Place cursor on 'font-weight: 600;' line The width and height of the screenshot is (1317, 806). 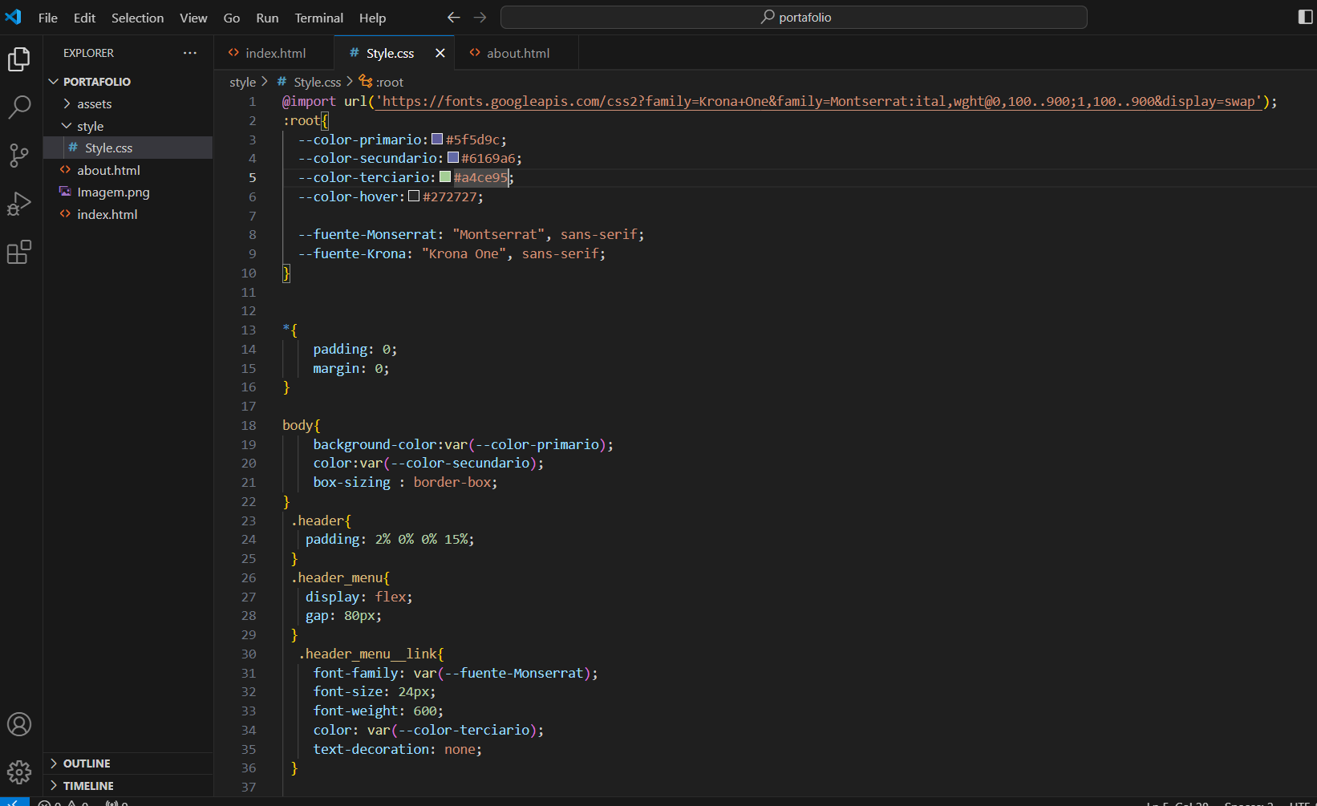(378, 711)
